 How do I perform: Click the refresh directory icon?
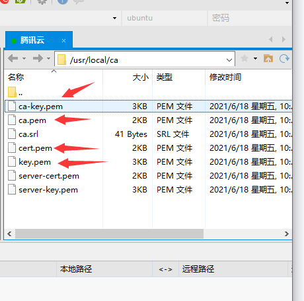(x=284, y=59)
